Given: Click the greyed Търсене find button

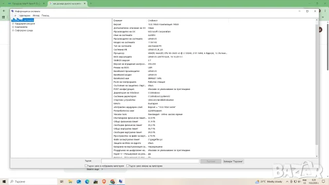Looking at the screenshot, I should point(211,161).
